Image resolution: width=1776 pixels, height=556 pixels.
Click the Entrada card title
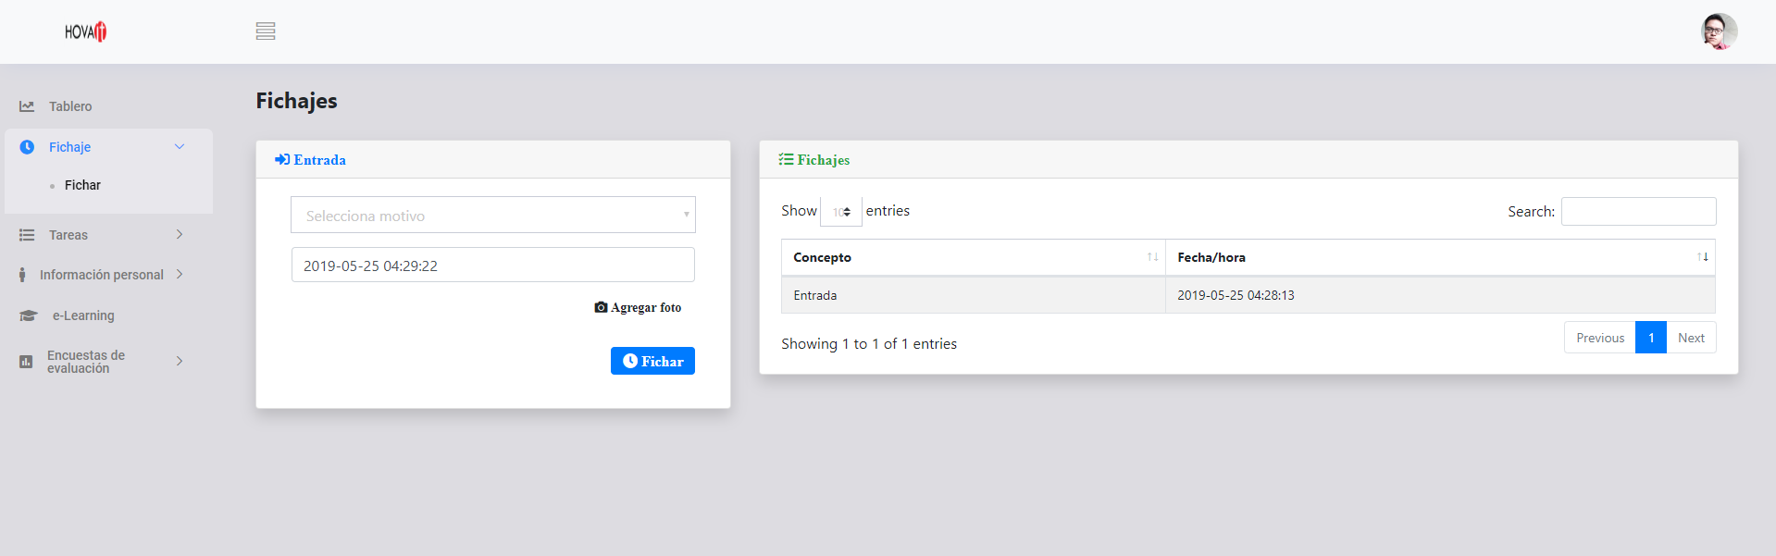(x=320, y=160)
